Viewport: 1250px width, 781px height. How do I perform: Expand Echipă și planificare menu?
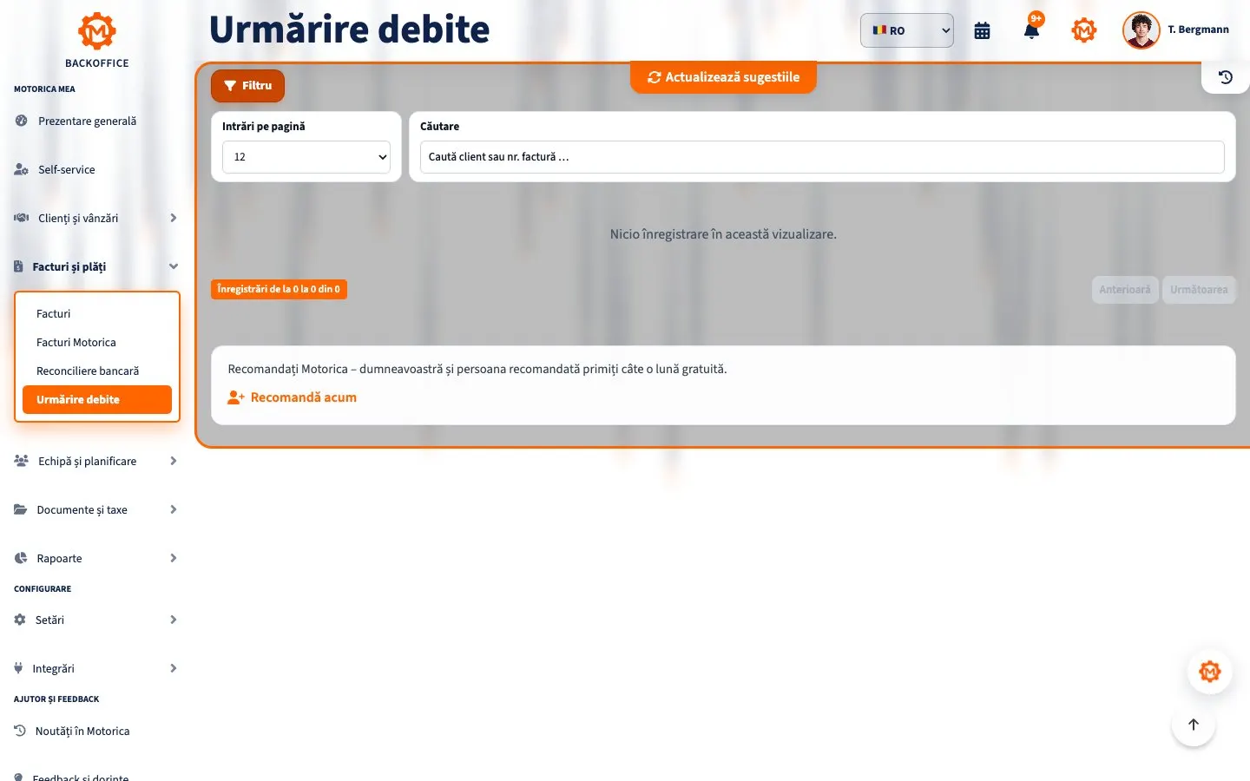tap(95, 462)
